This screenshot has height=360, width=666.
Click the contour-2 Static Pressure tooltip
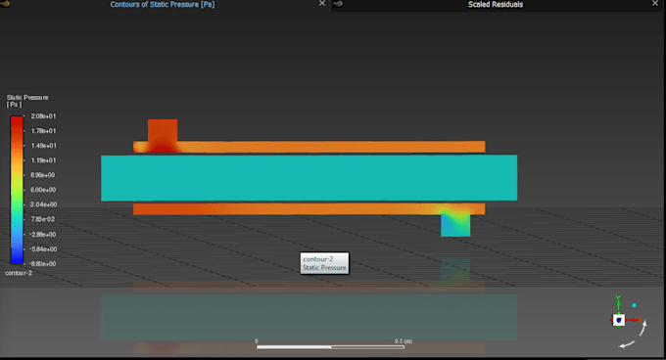click(324, 263)
